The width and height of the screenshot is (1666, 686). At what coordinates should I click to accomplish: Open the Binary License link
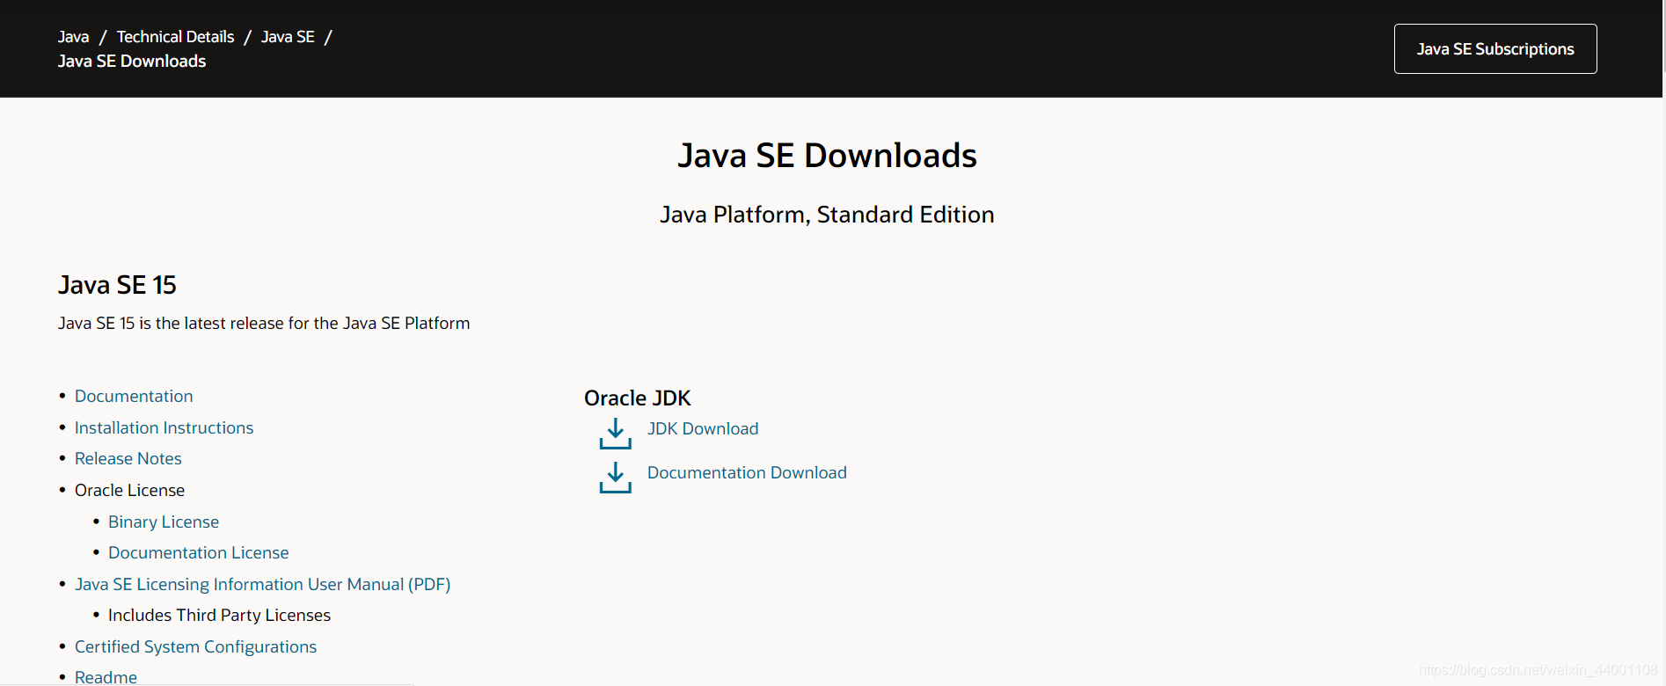point(164,522)
